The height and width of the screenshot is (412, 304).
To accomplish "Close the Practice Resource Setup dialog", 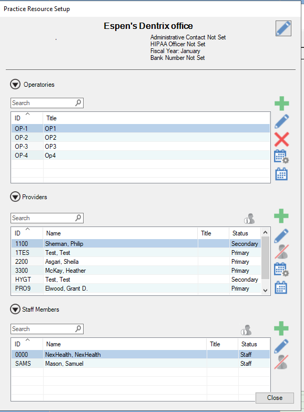I will click(x=275, y=398).
